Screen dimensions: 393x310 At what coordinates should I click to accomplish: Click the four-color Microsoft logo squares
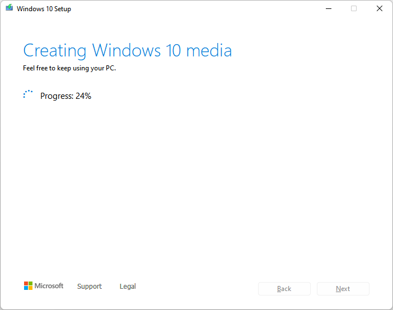[28, 286]
